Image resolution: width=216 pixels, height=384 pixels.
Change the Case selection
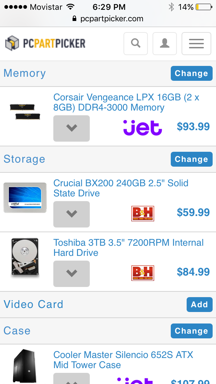tap(192, 331)
